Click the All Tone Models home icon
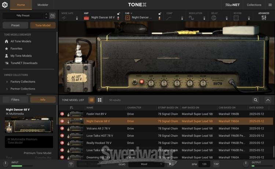The height and width of the screenshot is (169, 275). tap(7, 41)
